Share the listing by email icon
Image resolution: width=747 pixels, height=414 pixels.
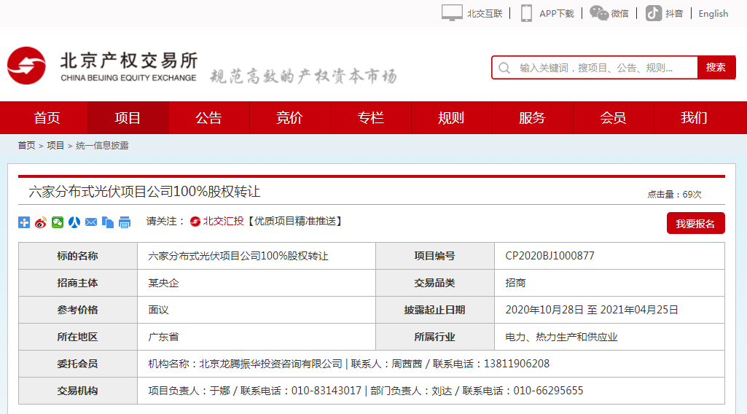(x=91, y=222)
